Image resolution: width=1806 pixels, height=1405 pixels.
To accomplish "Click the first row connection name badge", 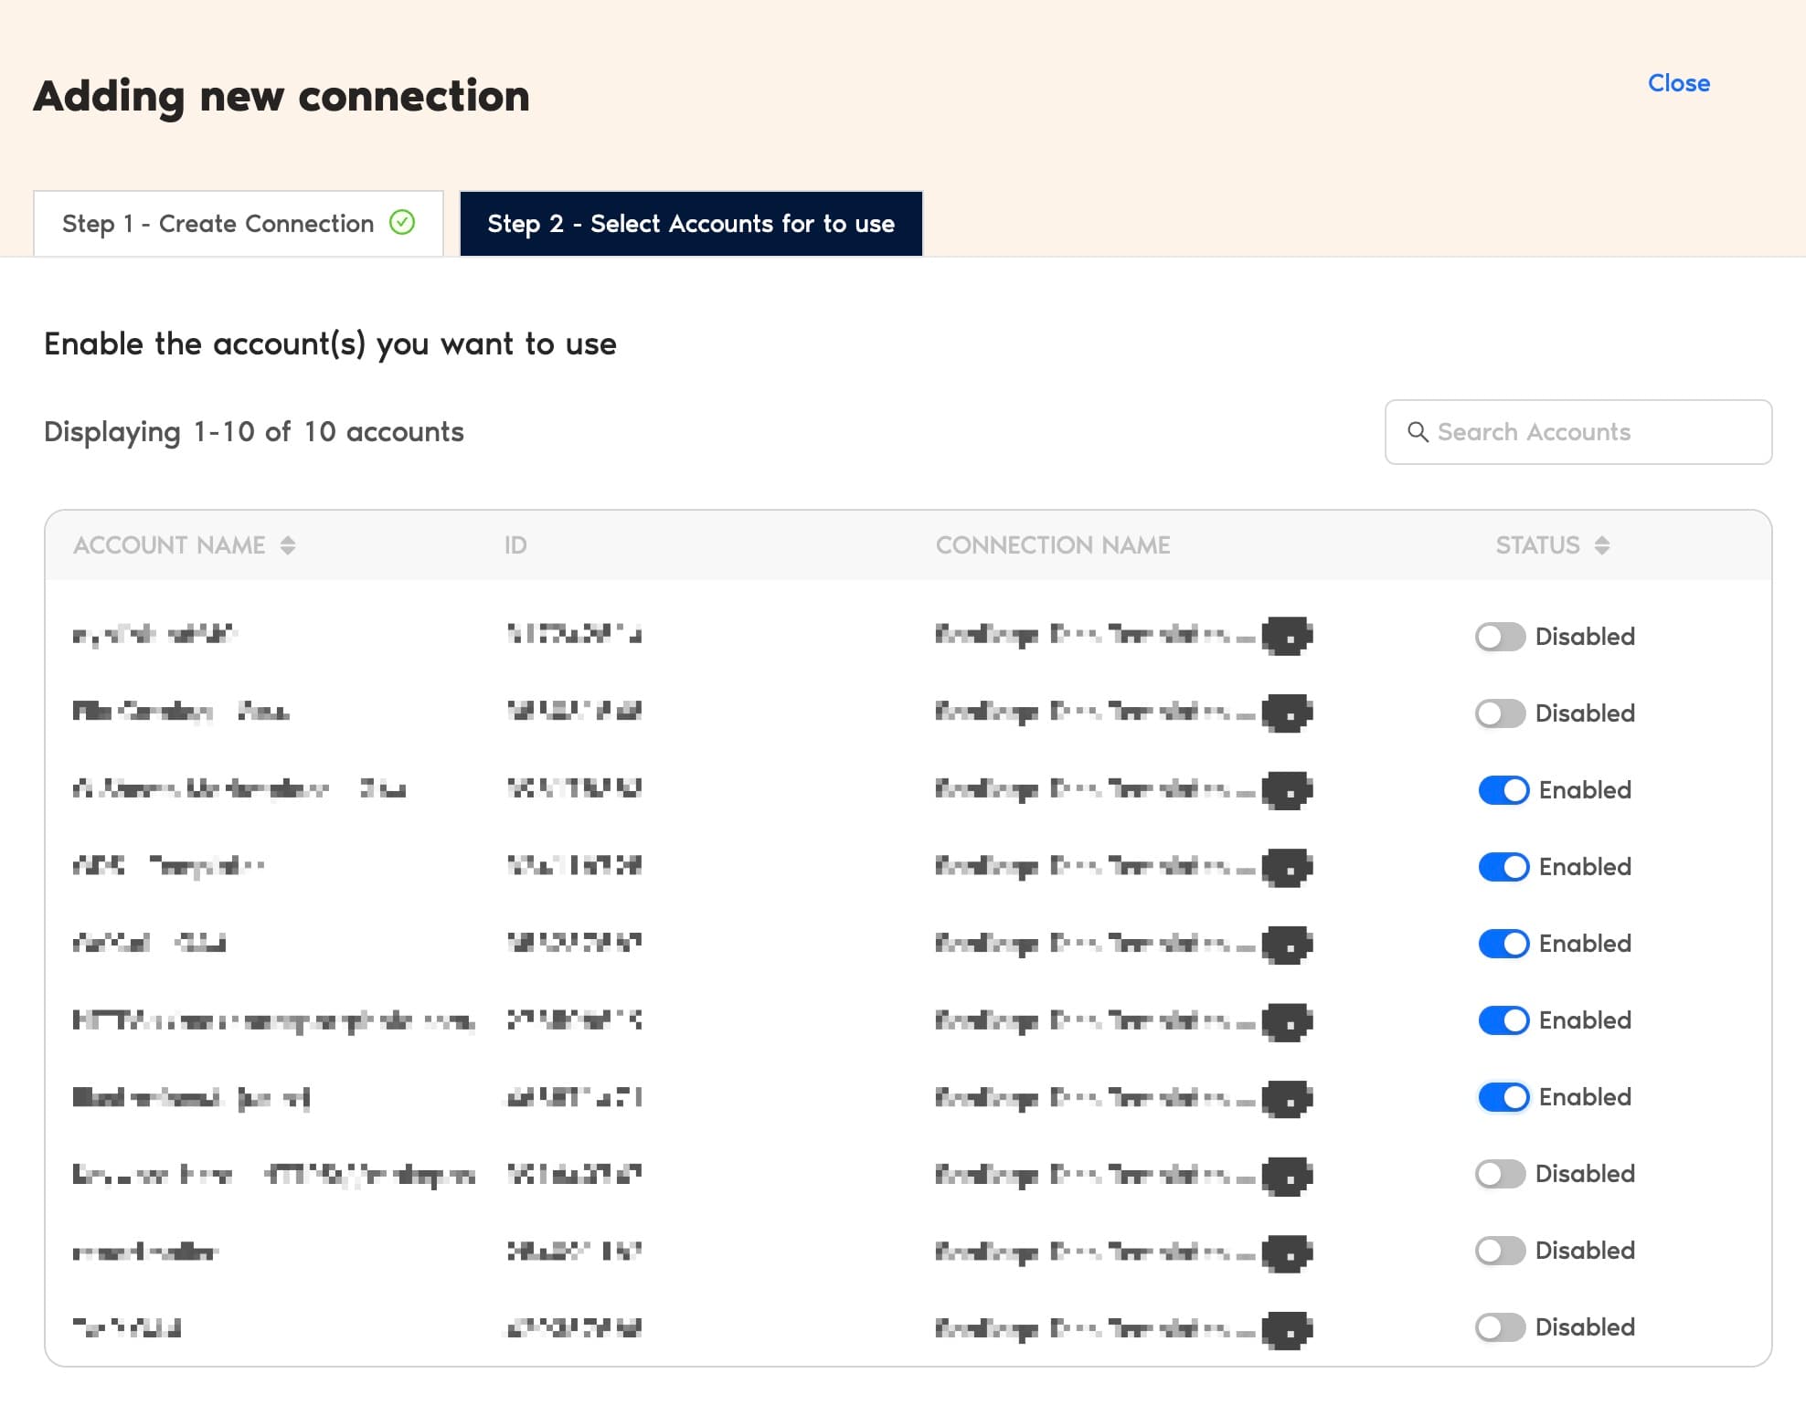I will pyautogui.click(x=1287, y=636).
